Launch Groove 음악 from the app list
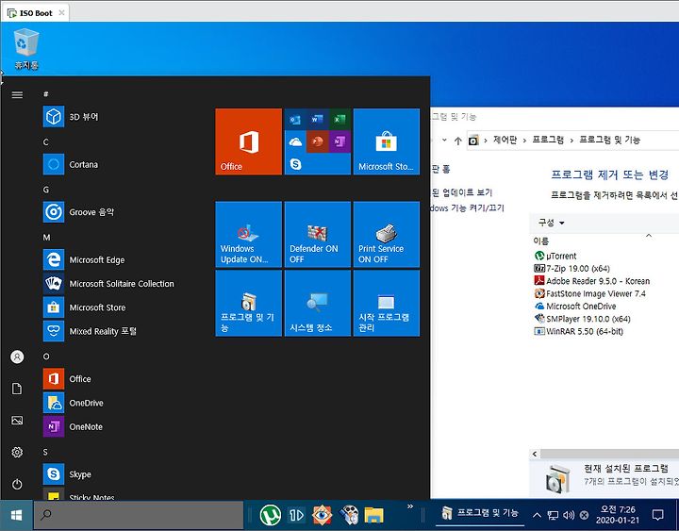679x531 pixels. click(x=78, y=212)
